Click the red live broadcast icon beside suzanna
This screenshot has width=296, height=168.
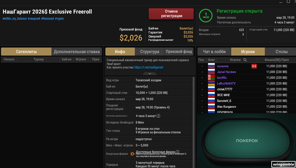[x=254, y=66]
